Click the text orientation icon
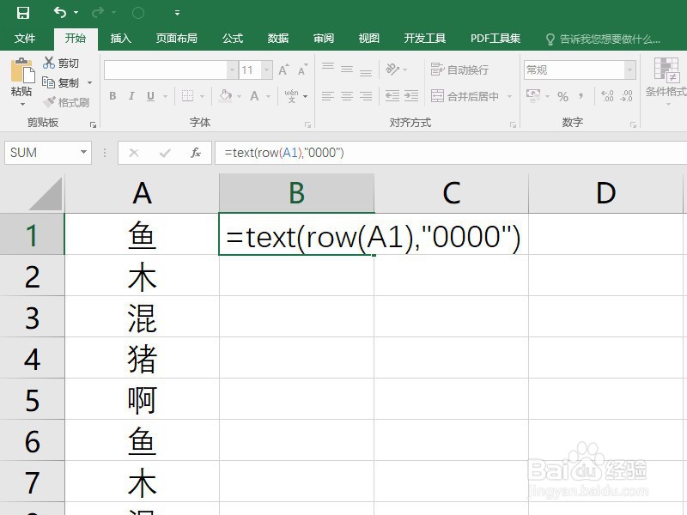 [392, 69]
